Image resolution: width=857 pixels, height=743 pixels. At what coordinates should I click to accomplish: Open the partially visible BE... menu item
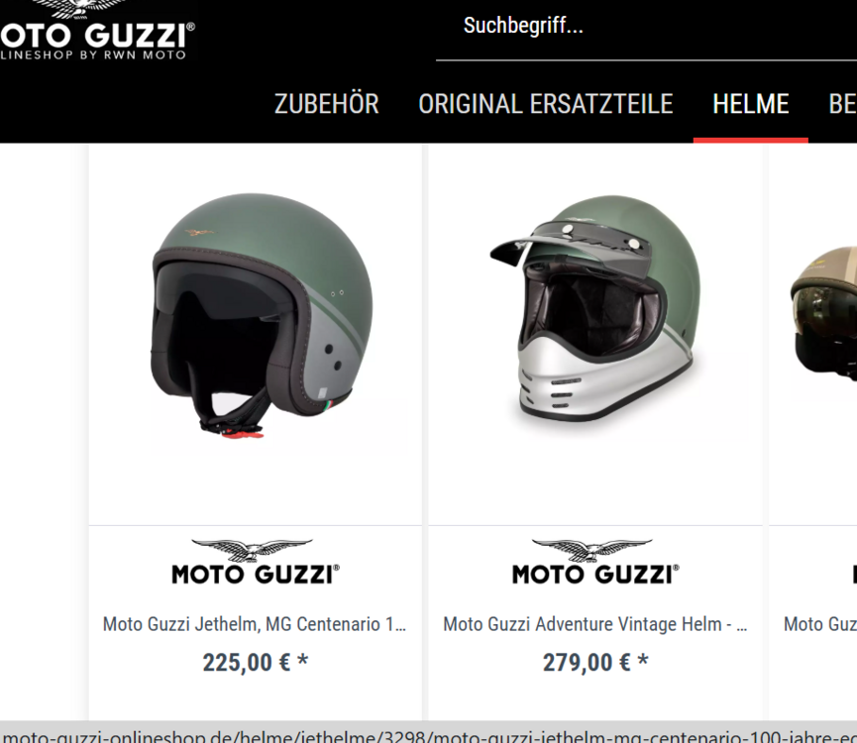[x=842, y=104]
